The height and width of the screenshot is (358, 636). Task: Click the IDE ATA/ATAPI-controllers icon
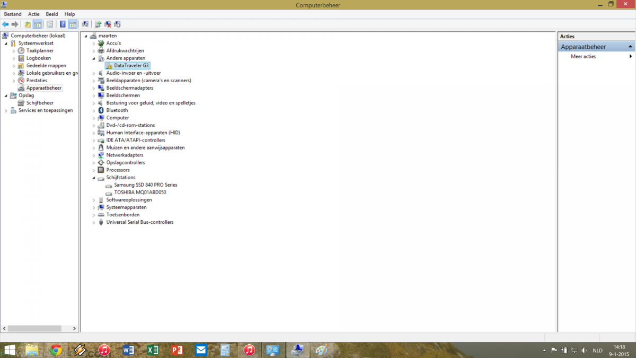pyautogui.click(x=101, y=140)
